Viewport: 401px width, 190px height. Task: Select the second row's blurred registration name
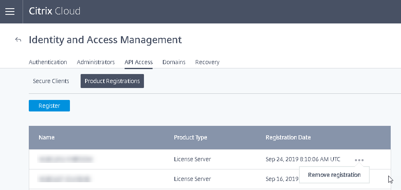coord(64,179)
